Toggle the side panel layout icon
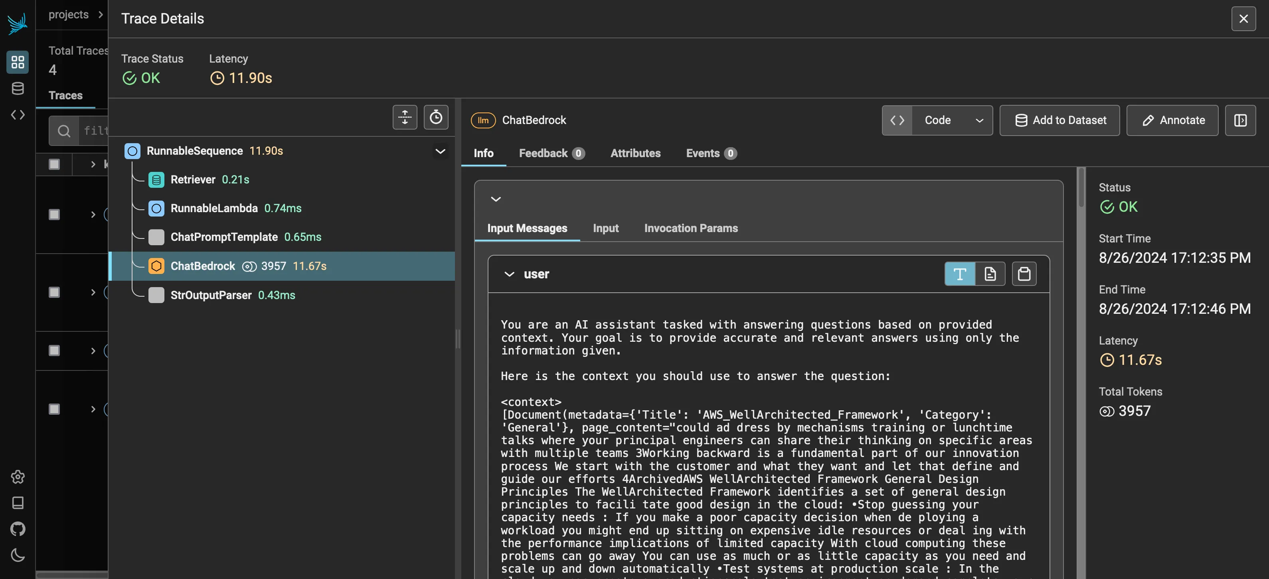This screenshot has width=1269, height=579. coord(1240,120)
